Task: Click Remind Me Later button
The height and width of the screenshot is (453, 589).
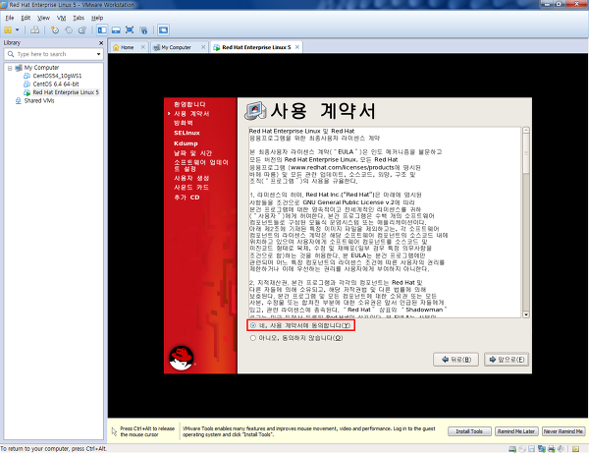Action: pyautogui.click(x=516, y=431)
